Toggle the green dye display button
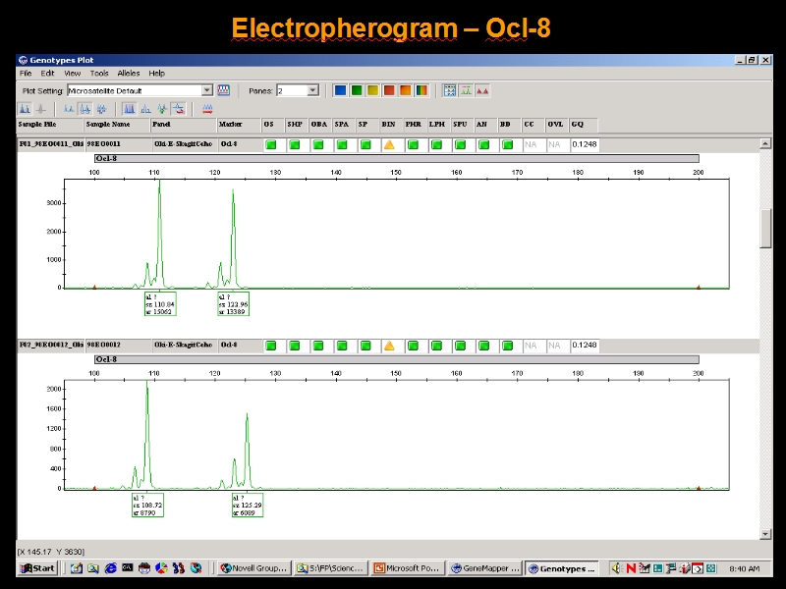The height and width of the screenshot is (589, 786). pyautogui.click(x=357, y=90)
